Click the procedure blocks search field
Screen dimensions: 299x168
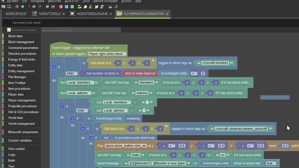tap(81, 30)
